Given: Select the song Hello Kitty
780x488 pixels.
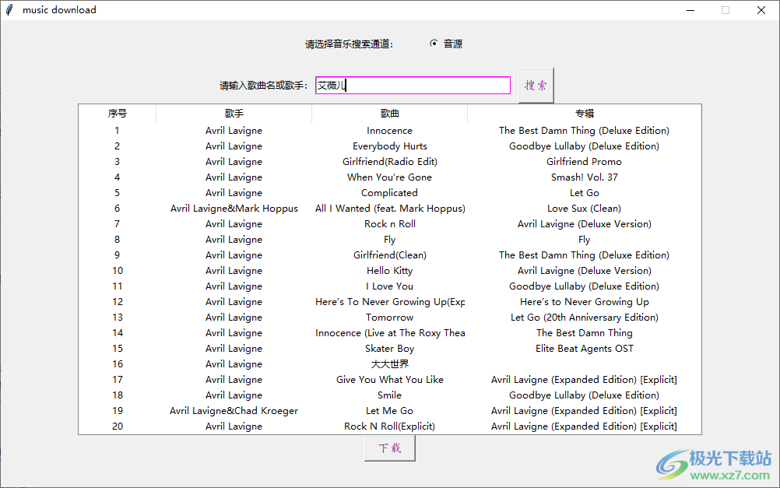Looking at the screenshot, I should click(x=389, y=271).
